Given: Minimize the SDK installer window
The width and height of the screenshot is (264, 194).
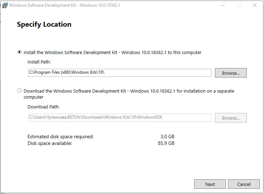Looking at the screenshot, I should (x=223, y=5).
